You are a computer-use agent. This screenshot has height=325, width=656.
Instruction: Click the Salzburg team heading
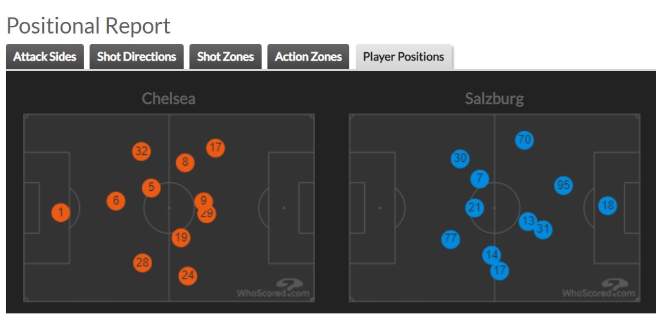click(x=494, y=99)
